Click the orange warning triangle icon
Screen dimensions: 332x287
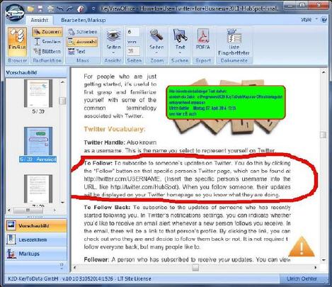302,247
